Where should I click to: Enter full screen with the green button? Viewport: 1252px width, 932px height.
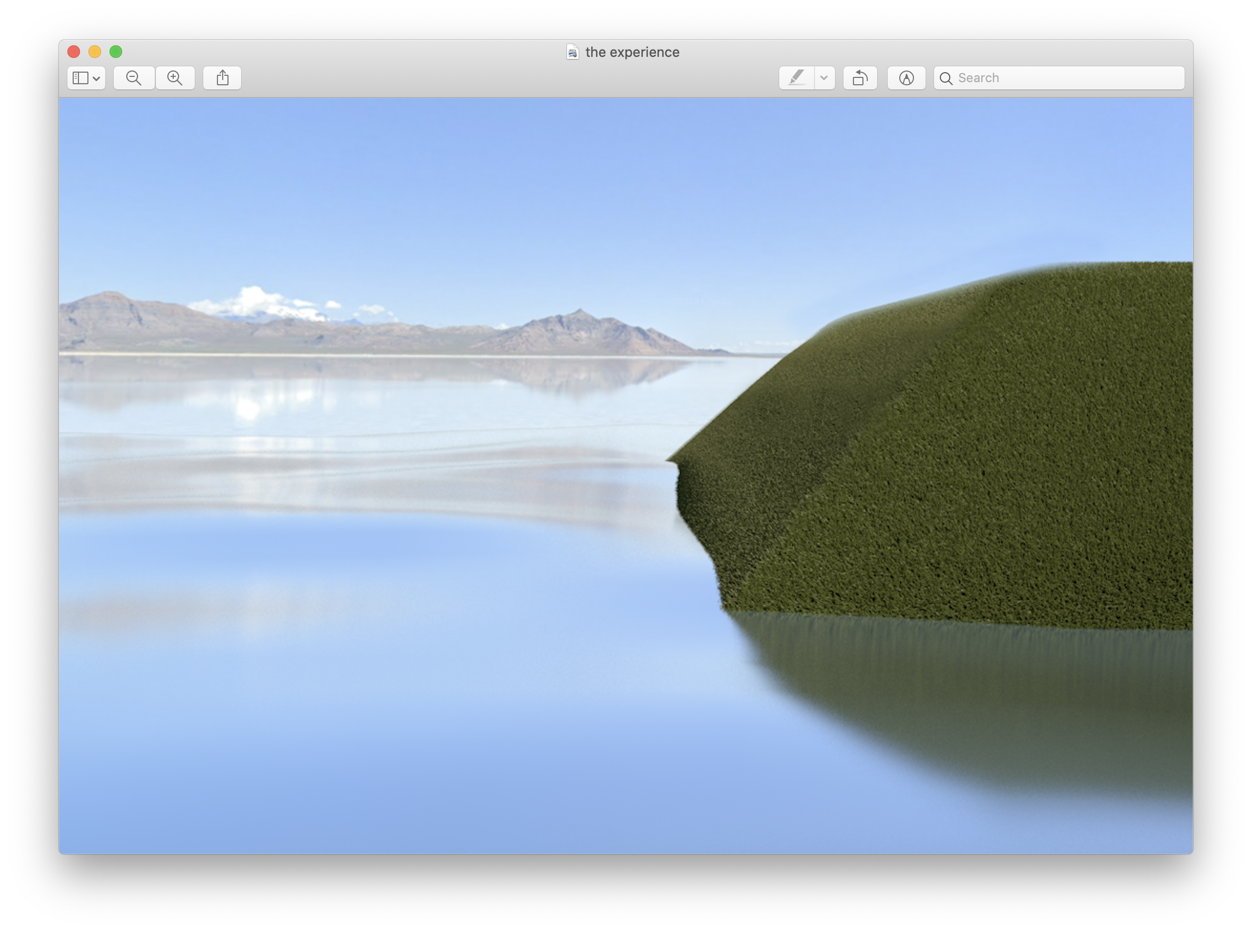[x=116, y=52]
